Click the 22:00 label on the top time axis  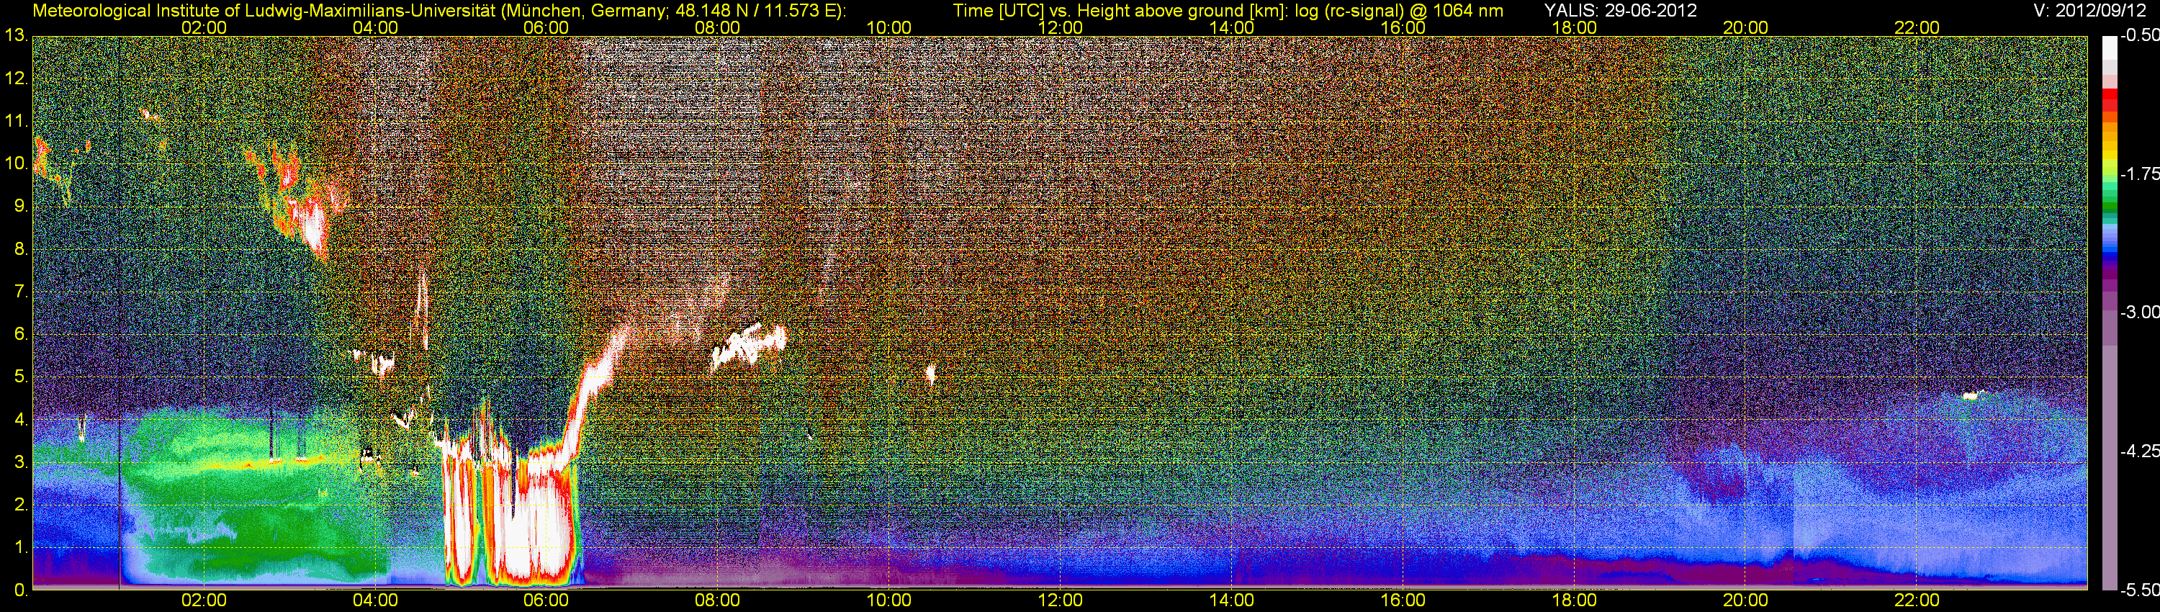pyautogui.click(x=1917, y=27)
